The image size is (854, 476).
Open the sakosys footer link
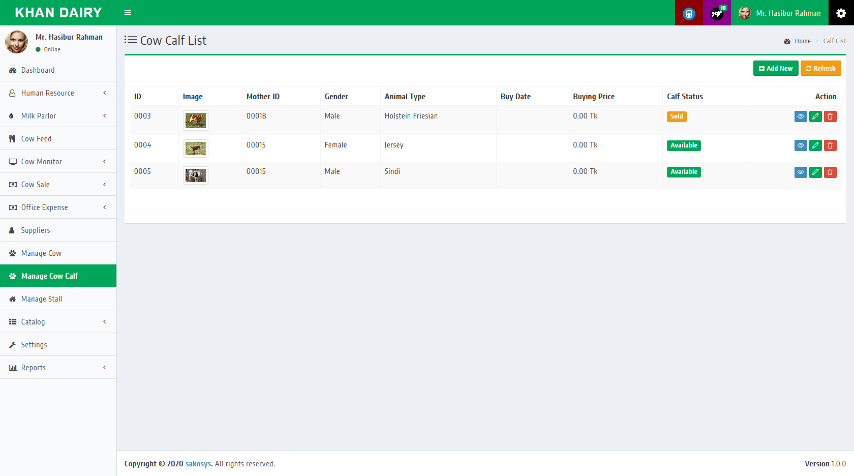[x=198, y=464]
